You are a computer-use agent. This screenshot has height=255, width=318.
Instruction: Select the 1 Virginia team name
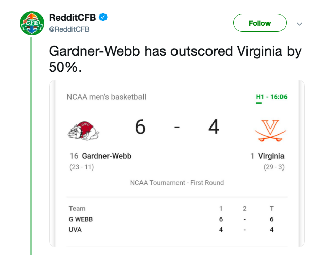(267, 156)
